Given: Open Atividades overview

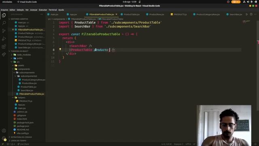Looking at the screenshot, I should [7, 2].
